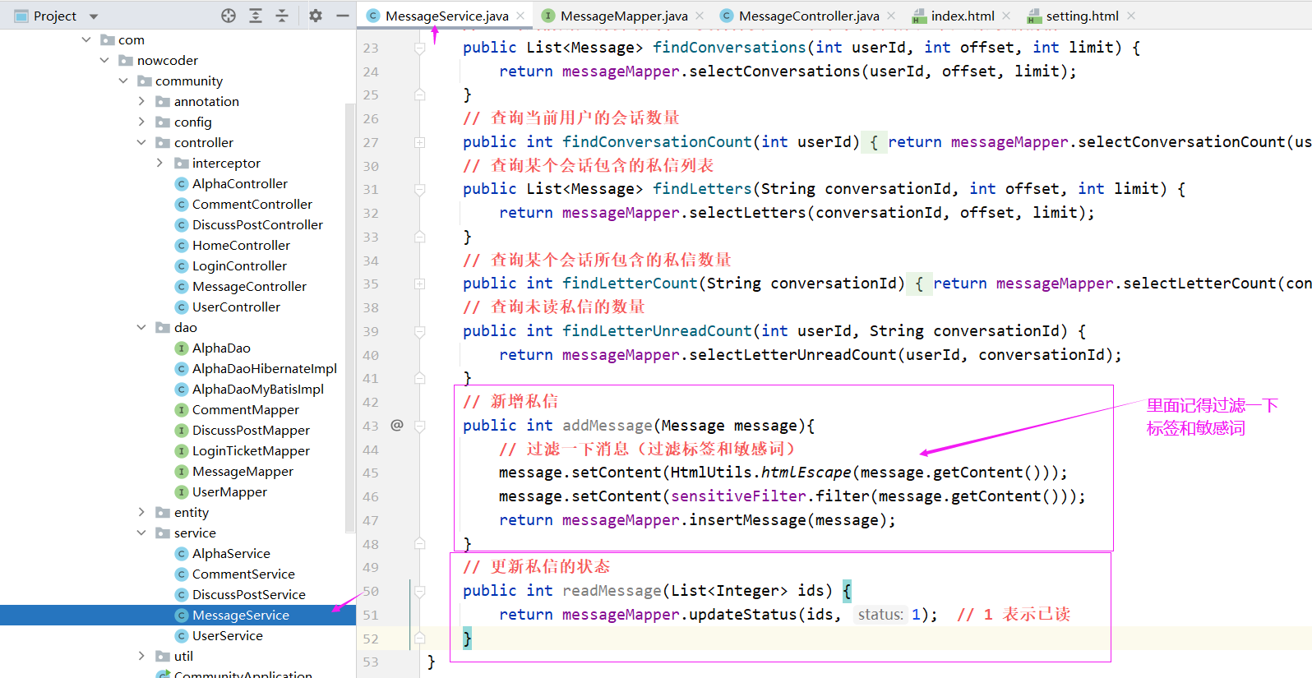The image size is (1312, 678).
Task: Select AlphaDaoHibernateImpl in tree
Action: (x=265, y=368)
